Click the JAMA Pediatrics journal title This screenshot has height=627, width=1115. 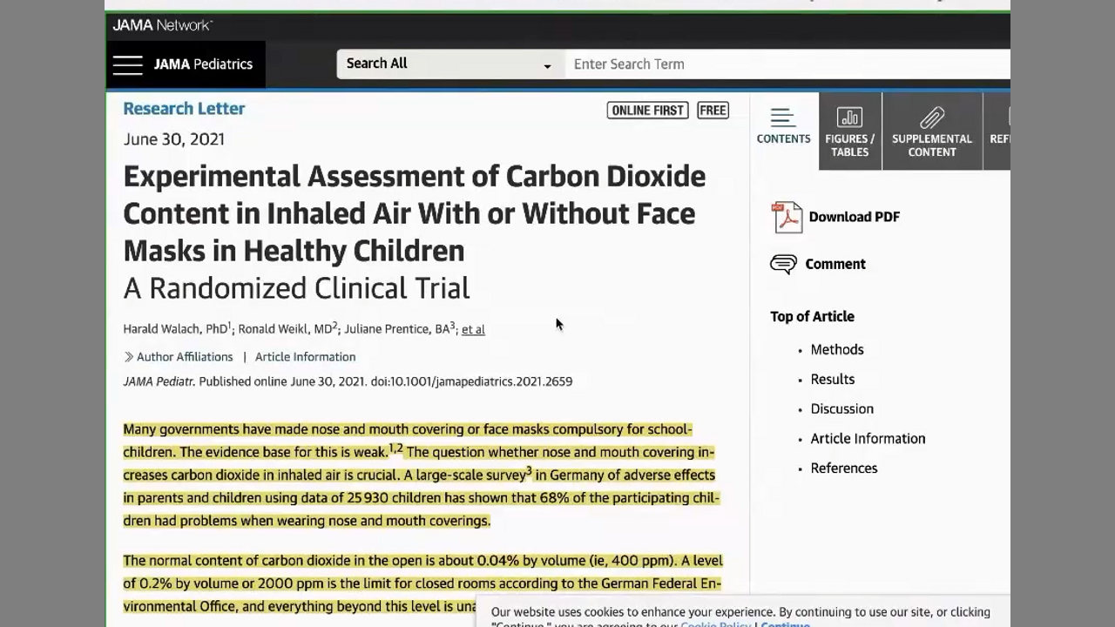[203, 64]
